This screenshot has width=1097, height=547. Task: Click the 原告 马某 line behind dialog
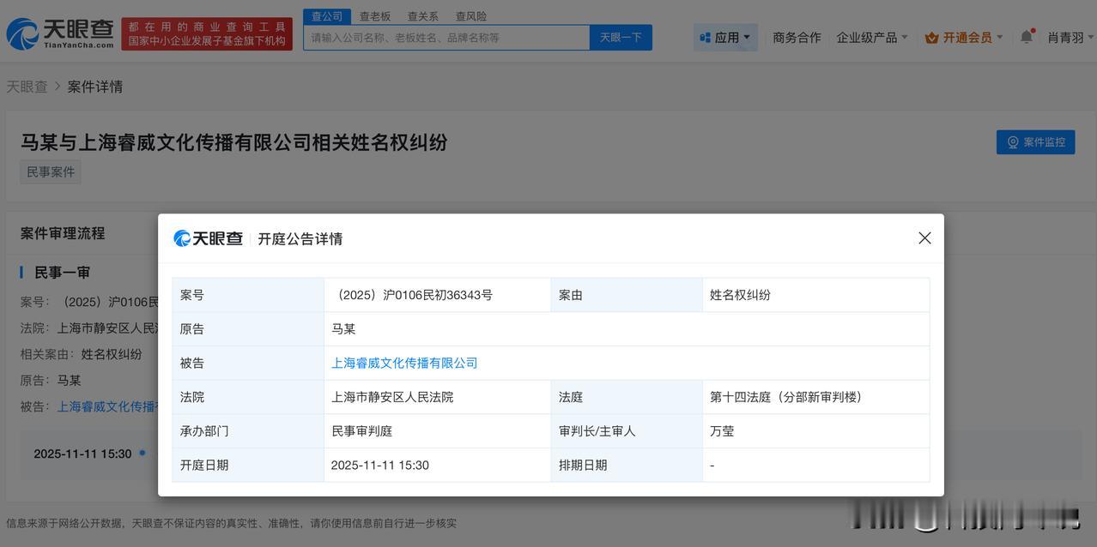51,380
